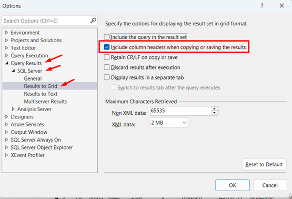Decrease Non XML data with the down spinner
The width and height of the screenshot is (292, 199).
click(x=214, y=113)
